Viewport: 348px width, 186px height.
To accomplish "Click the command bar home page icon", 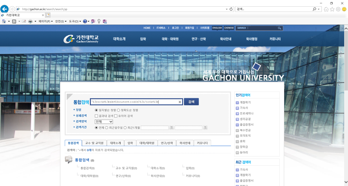I will (x=4, y=21).
